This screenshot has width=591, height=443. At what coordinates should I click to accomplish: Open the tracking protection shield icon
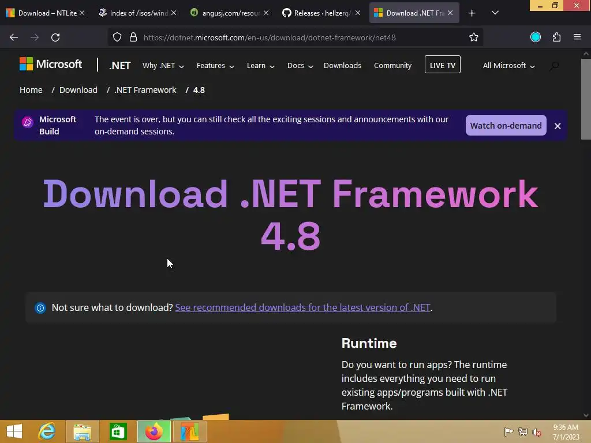pyautogui.click(x=117, y=37)
